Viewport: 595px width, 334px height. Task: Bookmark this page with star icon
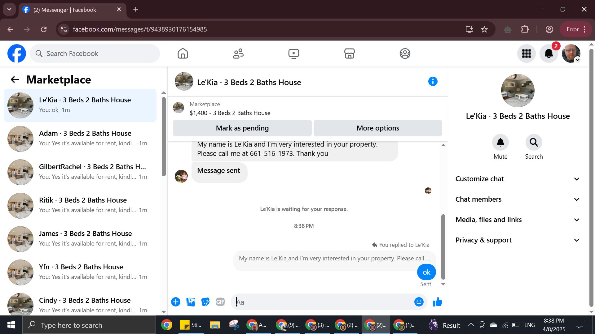484,29
